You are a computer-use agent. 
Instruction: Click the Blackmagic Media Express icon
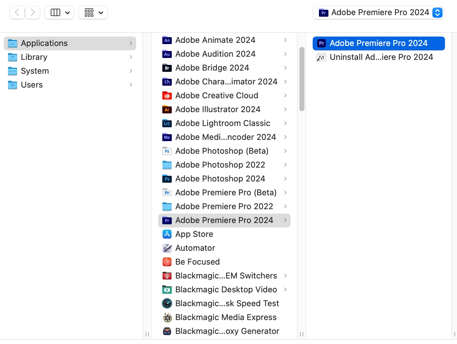(167, 317)
